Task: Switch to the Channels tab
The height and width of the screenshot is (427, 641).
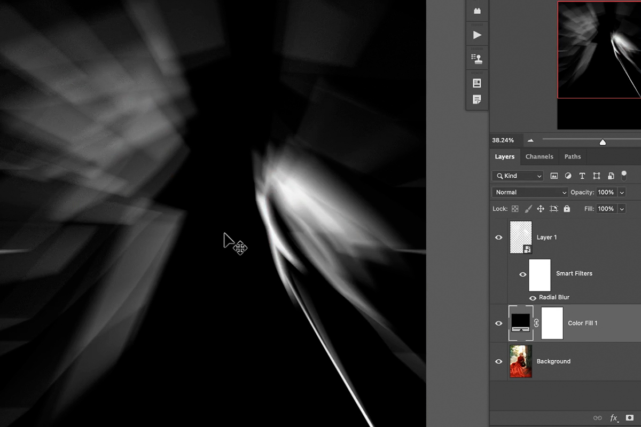Action: tap(539, 156)
